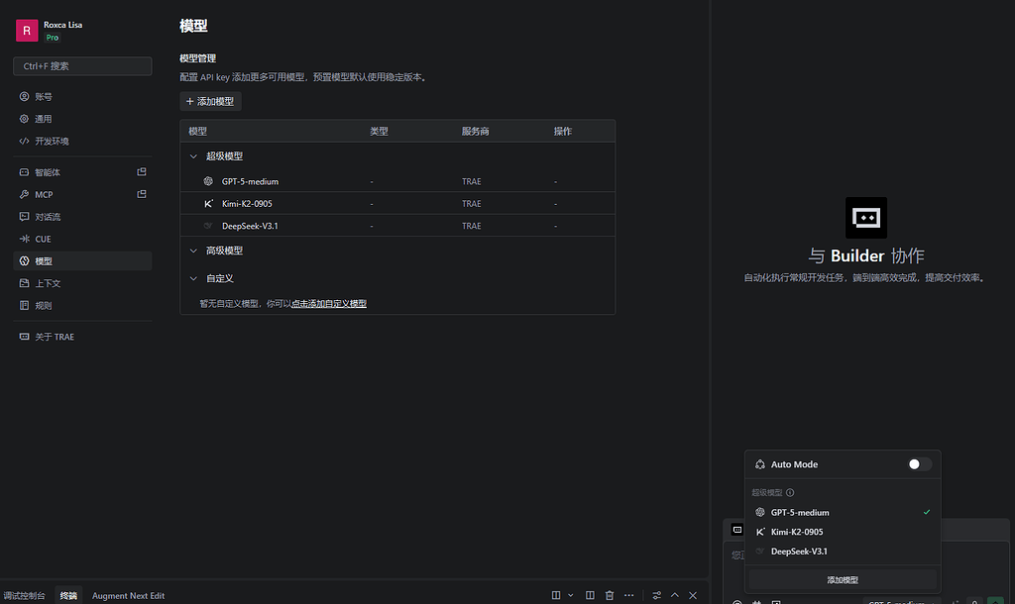Viewport: 1015px width, 604px height.
Task: Switch to the 终端 tab
Action: [x=68, y=596]
